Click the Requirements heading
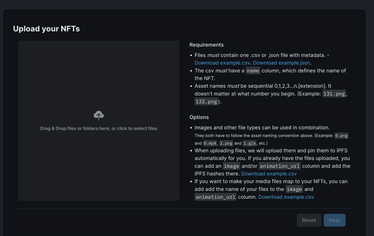The height and width of the screenshot is (236, 374). pyautogui.click(x=207, y=45)
